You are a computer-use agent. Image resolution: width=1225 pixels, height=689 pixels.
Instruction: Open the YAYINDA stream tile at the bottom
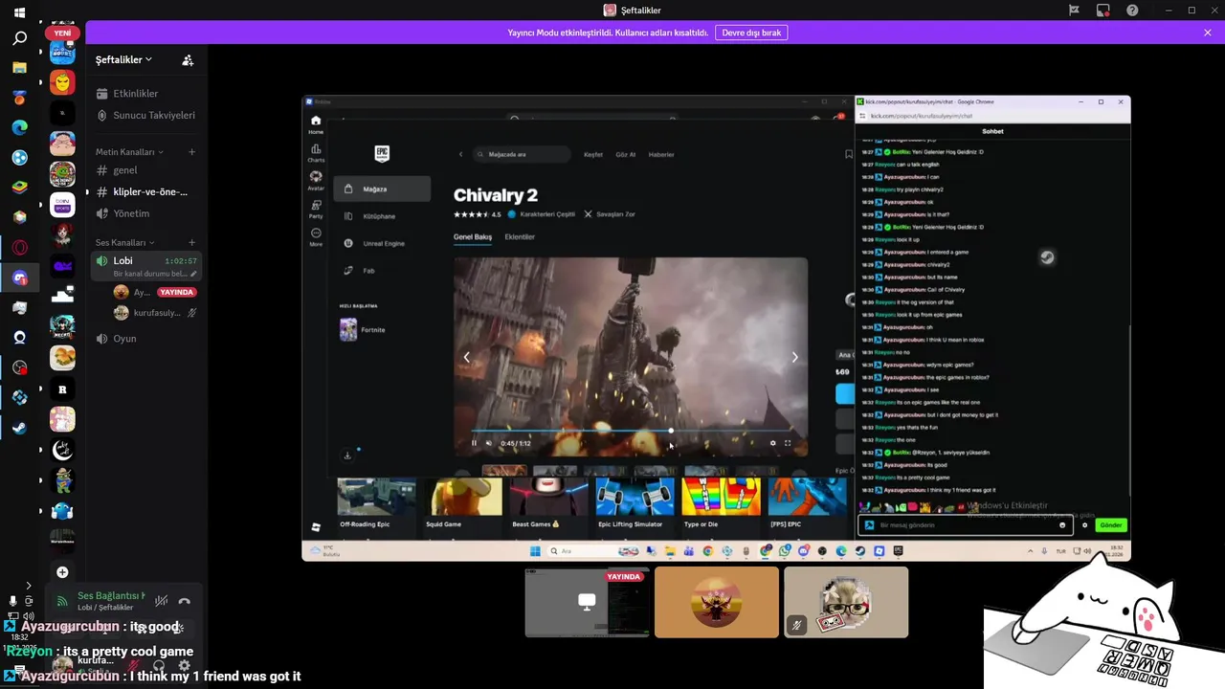point(588,602)
